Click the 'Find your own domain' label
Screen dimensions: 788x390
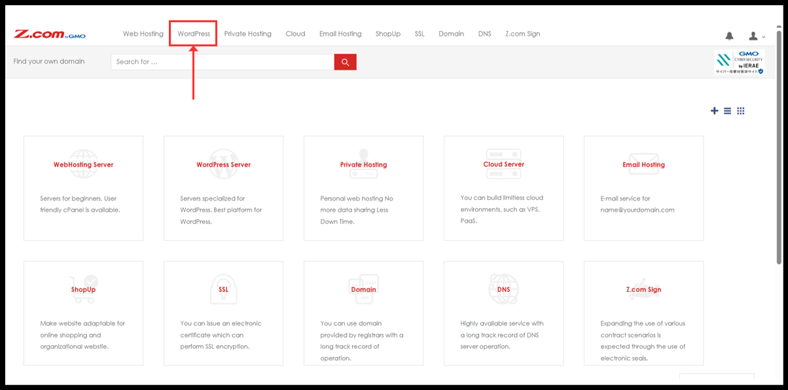tap(49, 61)
